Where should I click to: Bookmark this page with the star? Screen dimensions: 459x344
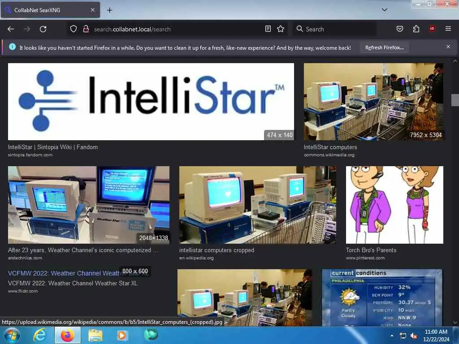coord(281,29)
